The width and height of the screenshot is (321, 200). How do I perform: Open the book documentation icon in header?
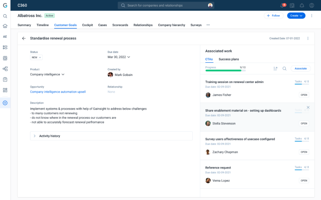[292, 6]
